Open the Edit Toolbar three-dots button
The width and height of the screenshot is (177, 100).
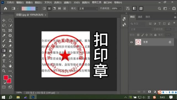tap(10, 71)
